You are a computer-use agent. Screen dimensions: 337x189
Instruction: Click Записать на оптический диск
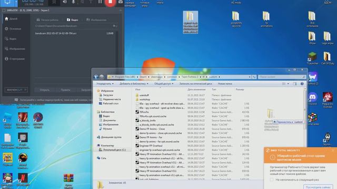[195, 84]
